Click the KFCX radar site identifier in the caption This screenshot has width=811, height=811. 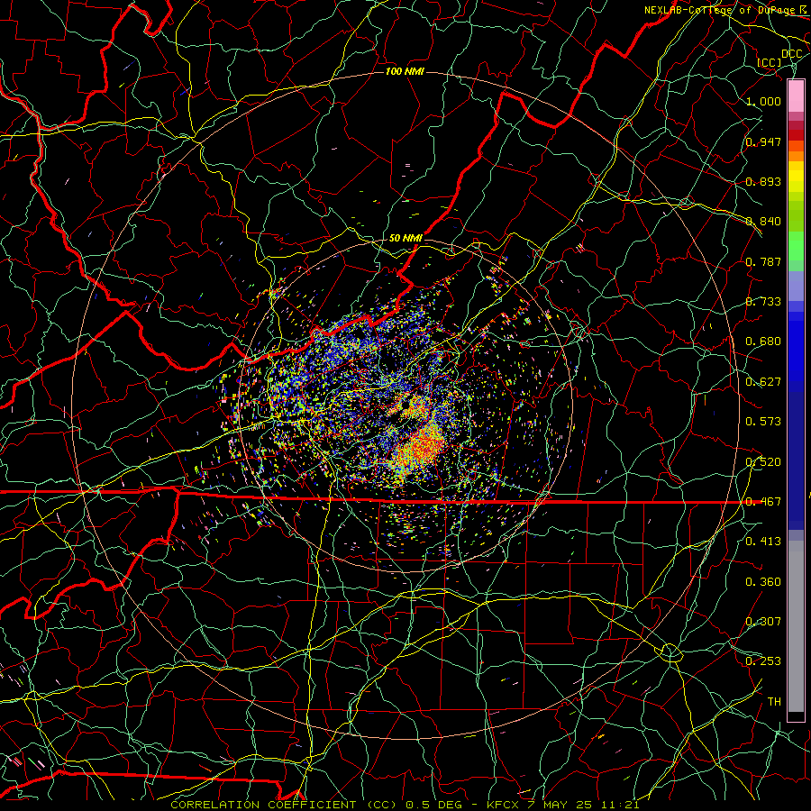pyautogui.click(x=502, y=805)
